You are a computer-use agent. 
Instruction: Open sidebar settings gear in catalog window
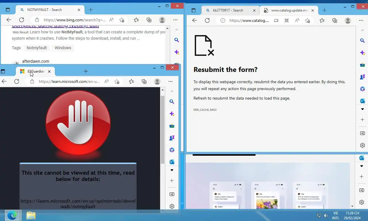coord(363,145)
